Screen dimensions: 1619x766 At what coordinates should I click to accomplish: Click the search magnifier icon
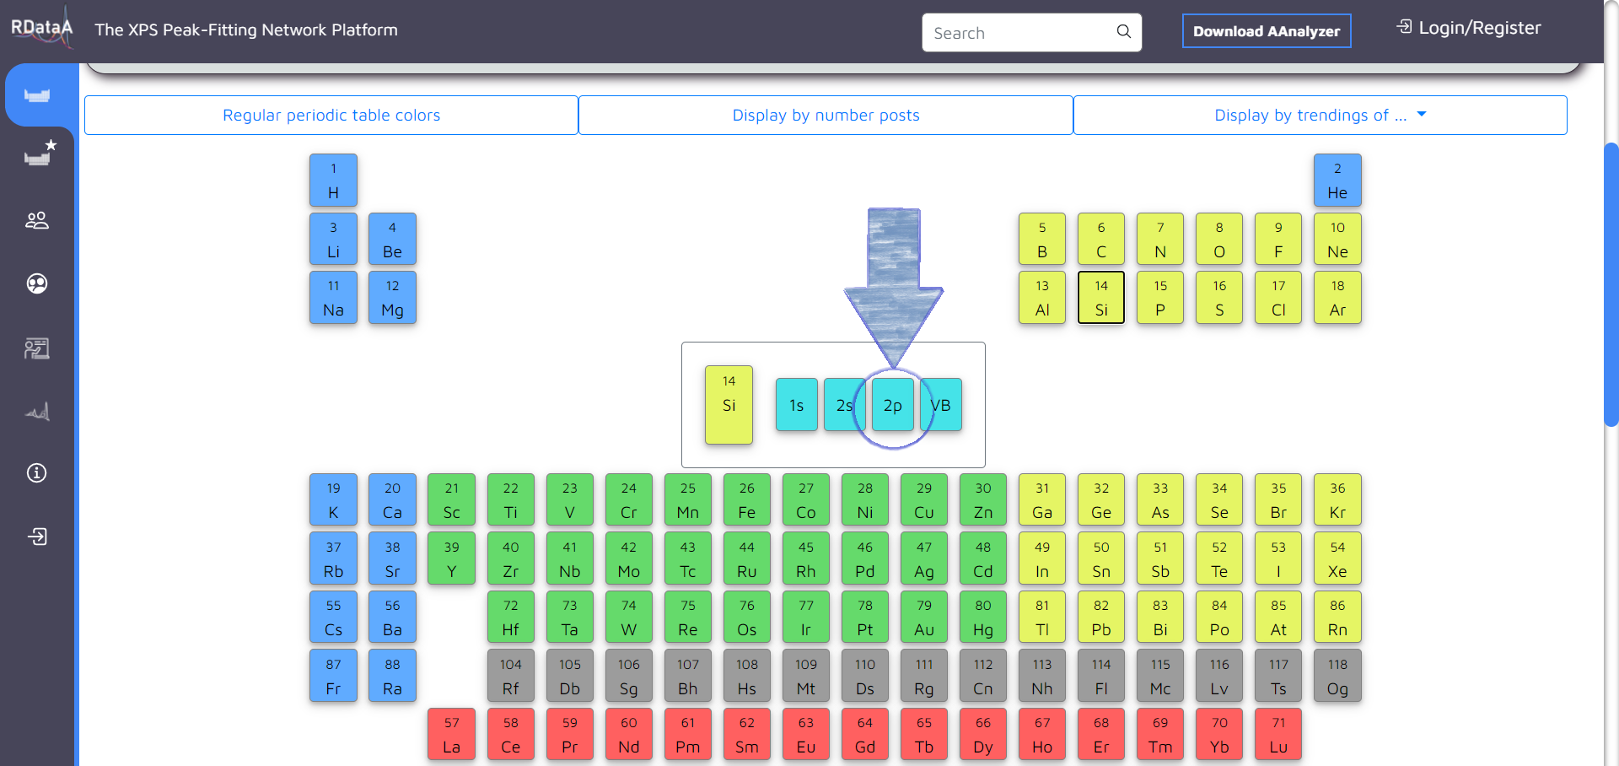[1123, 32]
